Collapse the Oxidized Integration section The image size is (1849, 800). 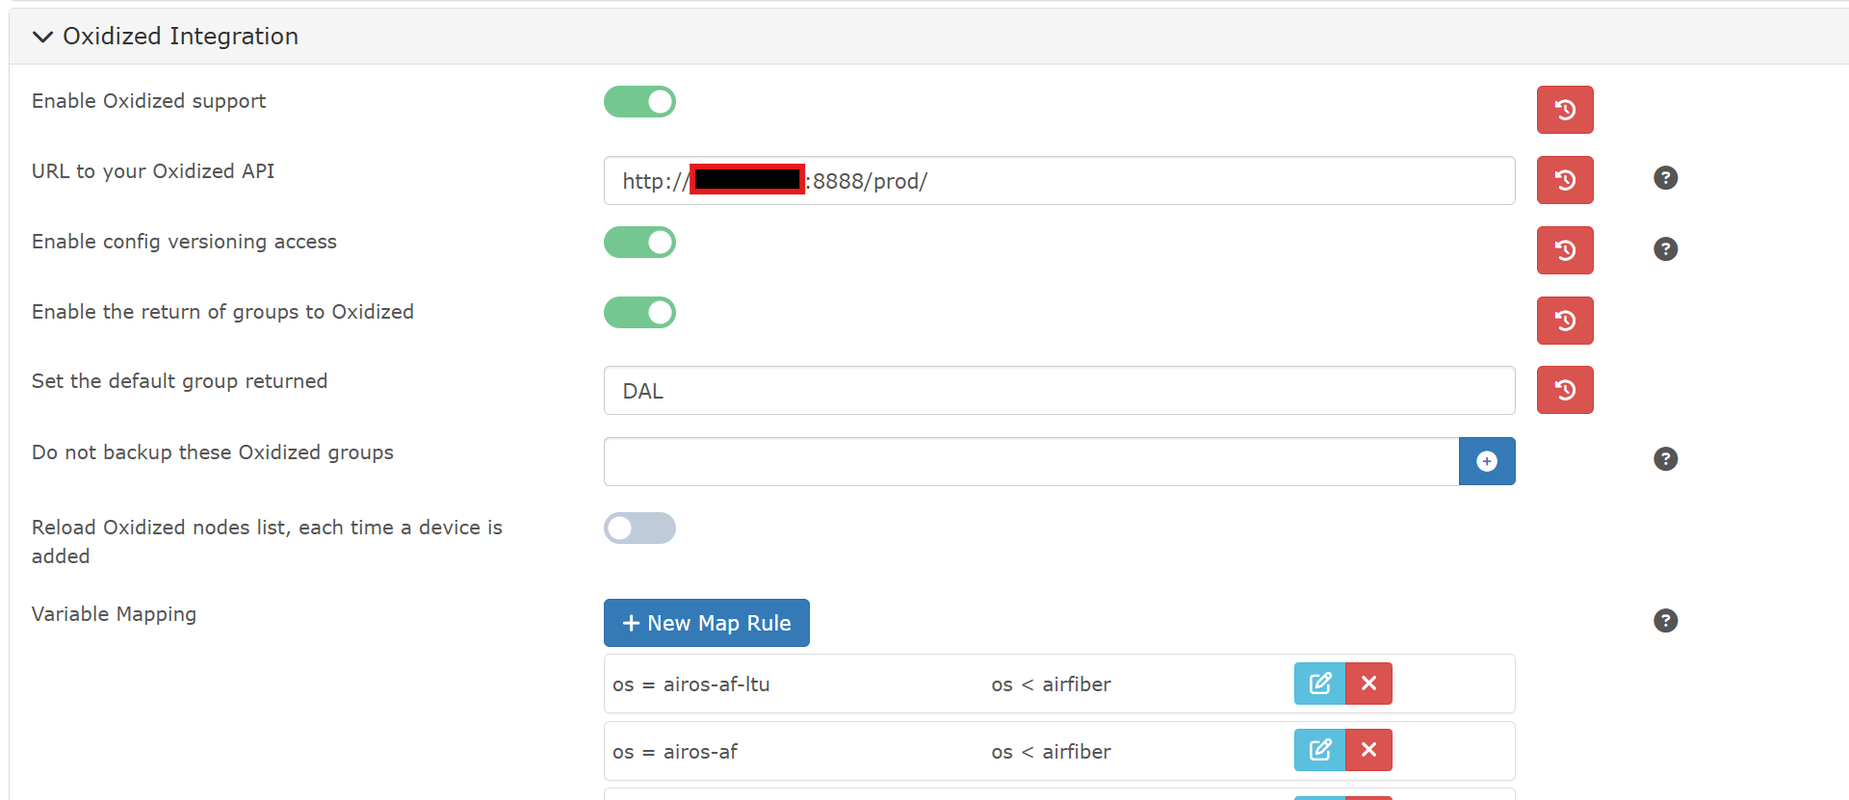point(42,37)
